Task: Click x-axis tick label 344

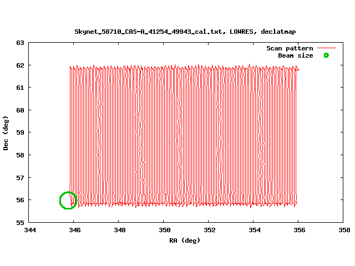Action: pos(30,230)
